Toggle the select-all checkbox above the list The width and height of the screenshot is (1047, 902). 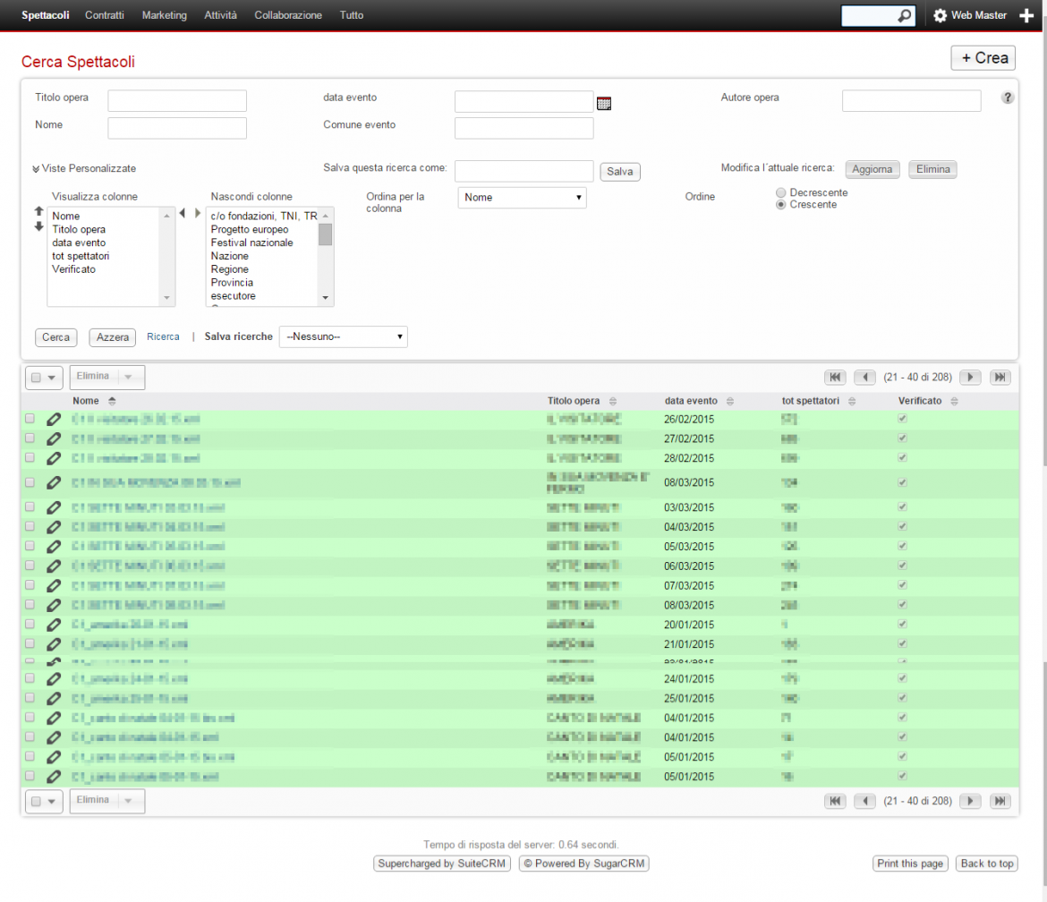click(x=36, y=378)
